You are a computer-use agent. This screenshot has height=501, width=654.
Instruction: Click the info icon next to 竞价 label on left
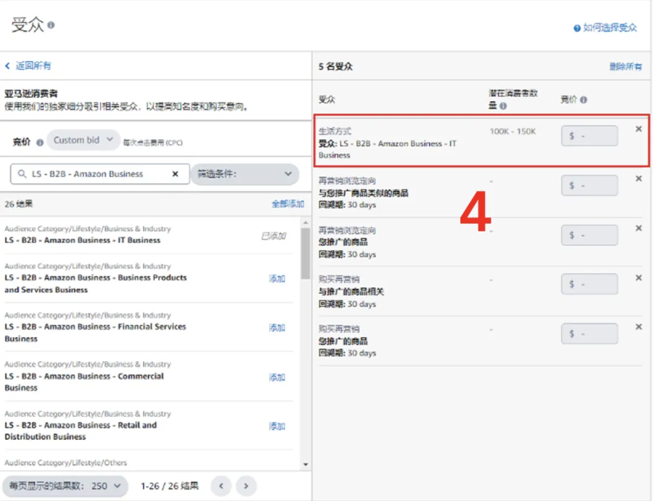point(40,143)
